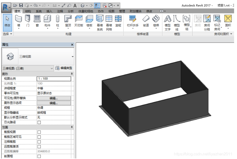Select the Room Separator (房间分隔) tool
Screen dimensions: 237x159
click(x=207, y=23)
